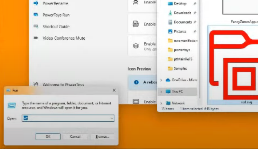The width and height of the screenshot is (258, 149).
Task: Click the 'This PC' label in Explorer
Action: 178,92
